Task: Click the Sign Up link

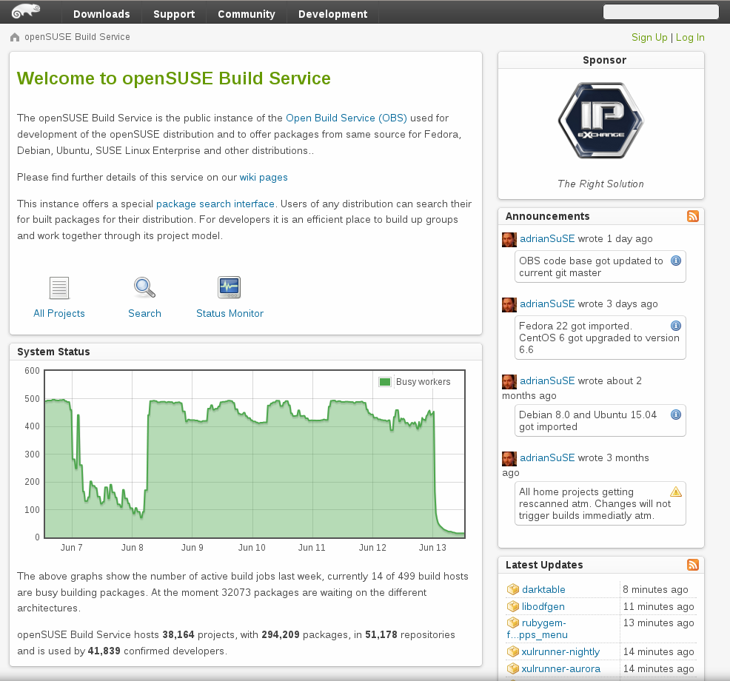Action: click(x=649, y=37)
